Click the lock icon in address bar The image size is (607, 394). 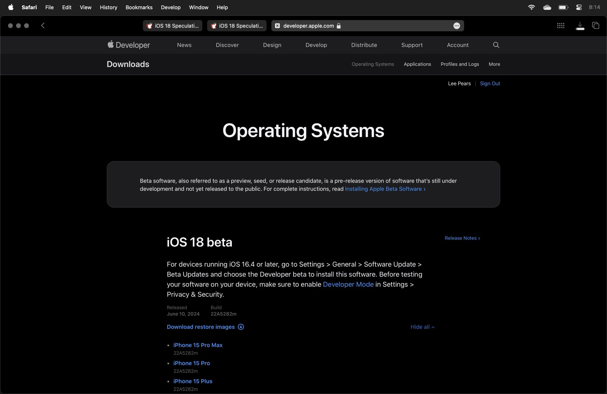point(339,26)
